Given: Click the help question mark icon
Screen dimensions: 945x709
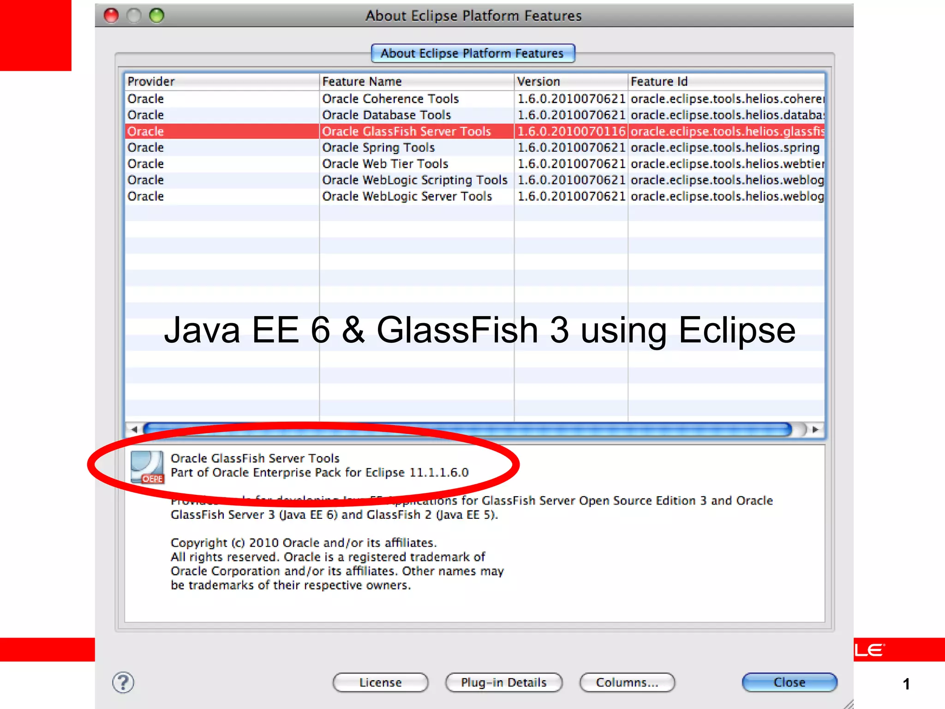Looking at the screenshot, I should 123,682.
